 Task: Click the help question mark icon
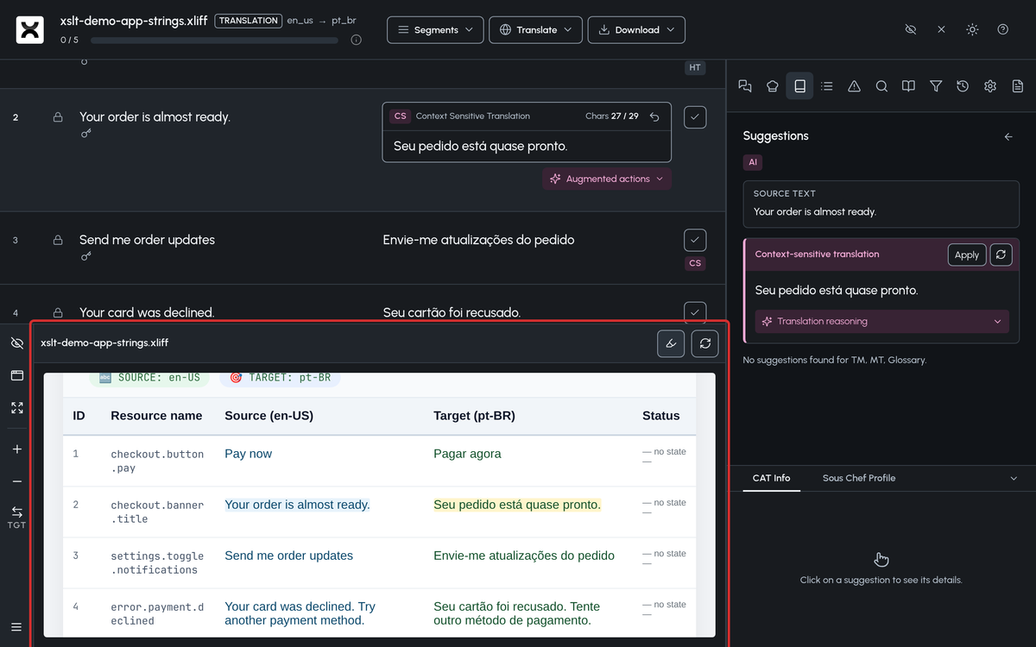pyautogui.click(x=1003, y=29)
